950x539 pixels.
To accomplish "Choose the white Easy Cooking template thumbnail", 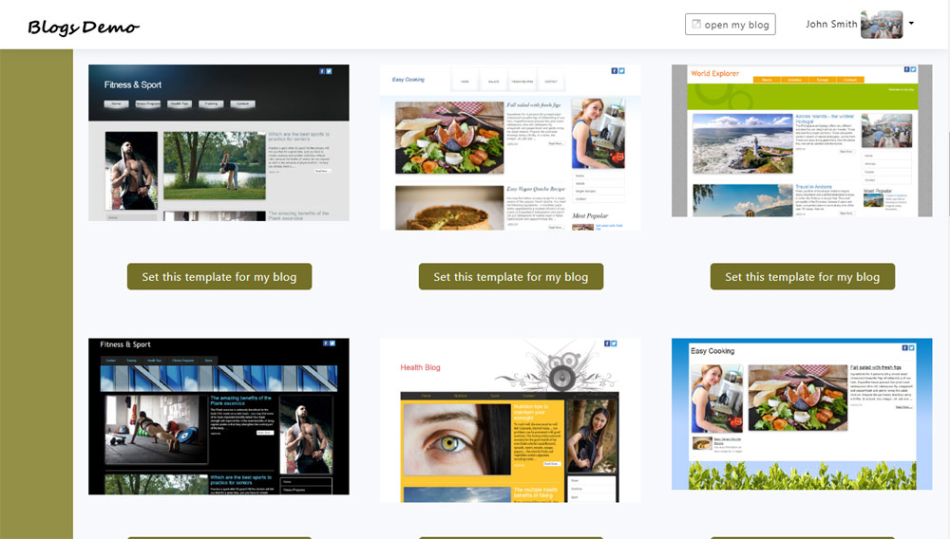I will (x=510, y=147).
